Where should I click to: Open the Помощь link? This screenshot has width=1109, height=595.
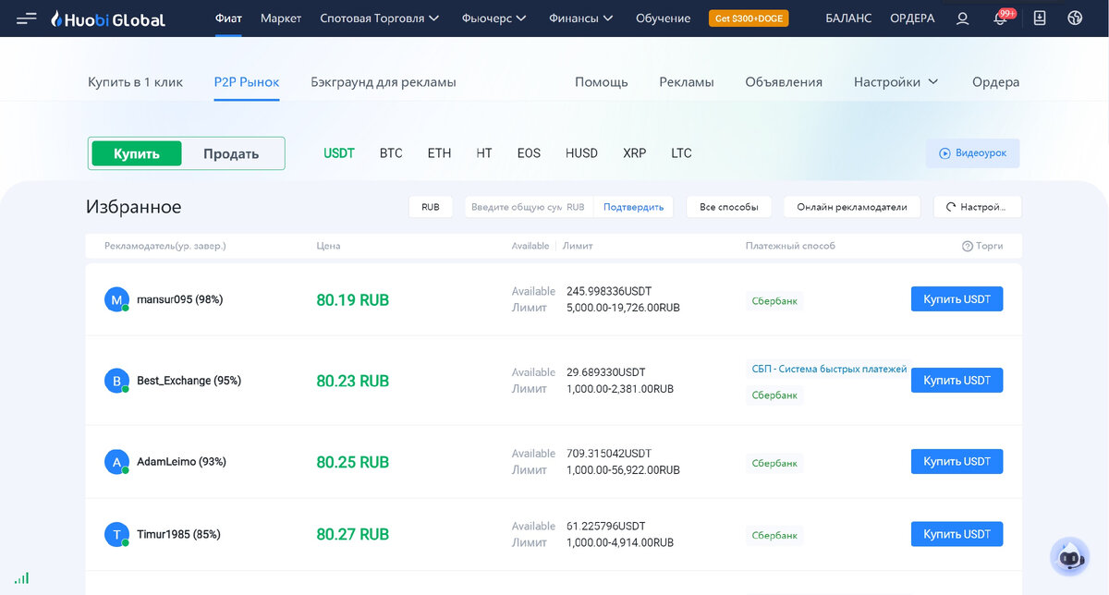click(602, 81)
